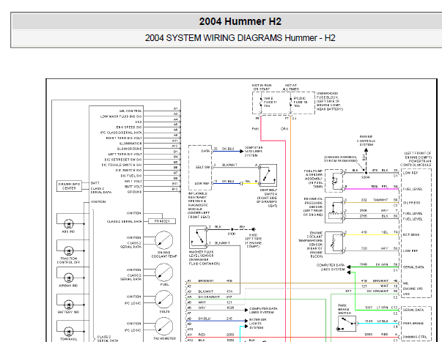This screenshot has width=442, height=342.
Task: Click the S100 splice point
Action: point(232,229)
